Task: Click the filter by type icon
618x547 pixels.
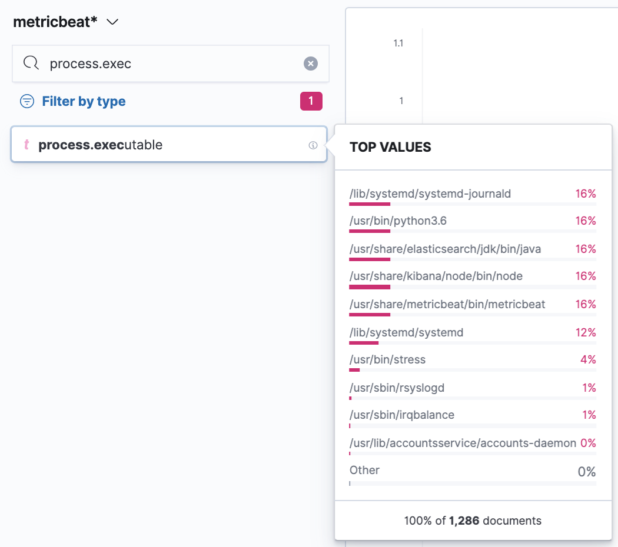Action: pyautogui.click(x=27, y=101)
